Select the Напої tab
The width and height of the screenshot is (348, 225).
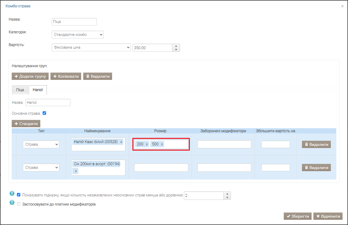[x=38, y=90]
